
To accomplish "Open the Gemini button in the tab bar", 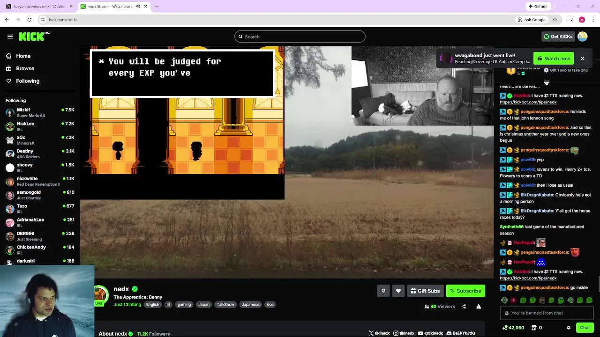I will [538, 7].
